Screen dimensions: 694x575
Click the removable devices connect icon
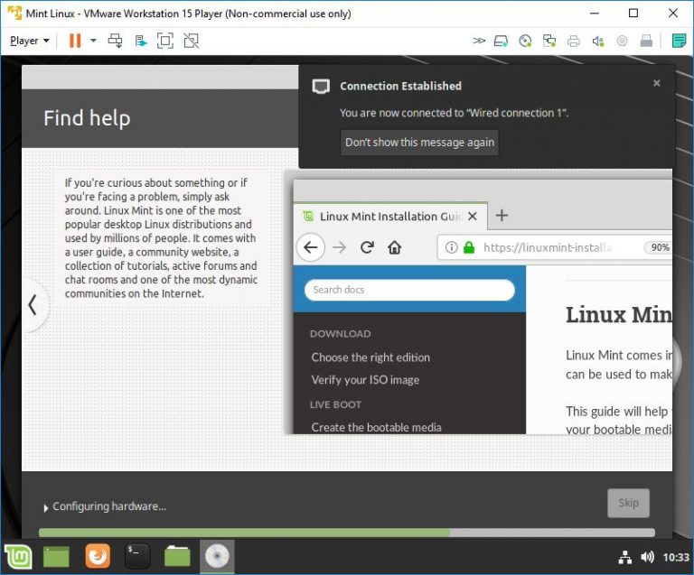141,41
